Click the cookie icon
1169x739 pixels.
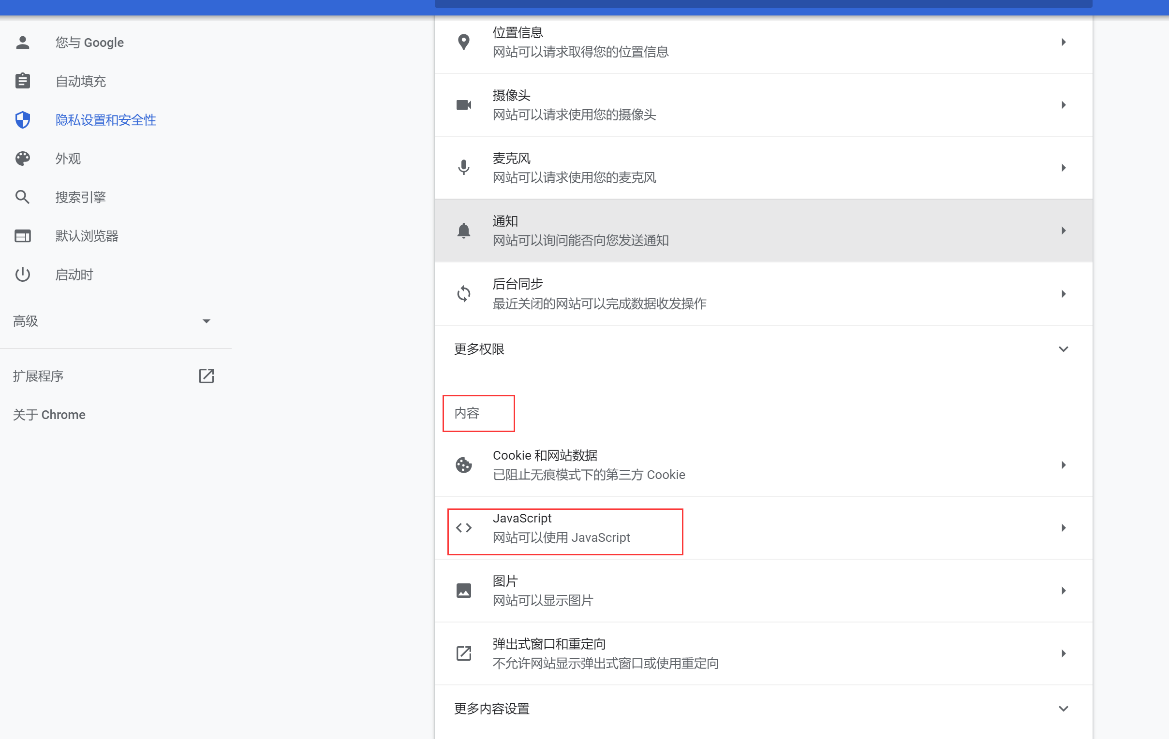(x=464, y=465)
